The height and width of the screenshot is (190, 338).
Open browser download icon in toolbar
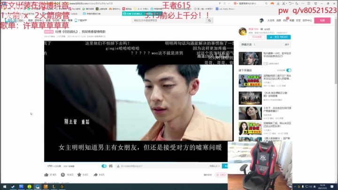tap(278, 3)
